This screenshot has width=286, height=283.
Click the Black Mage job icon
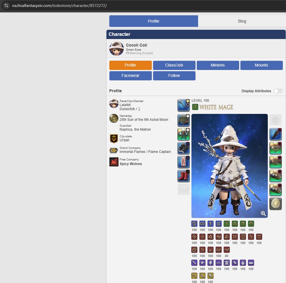pyautogui.click(x=194, y=250)
